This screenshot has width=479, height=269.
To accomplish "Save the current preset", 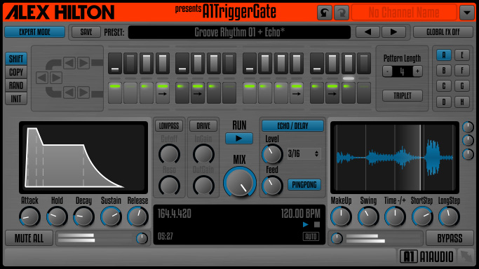I will pyautogui.click(x=86, y=32).
